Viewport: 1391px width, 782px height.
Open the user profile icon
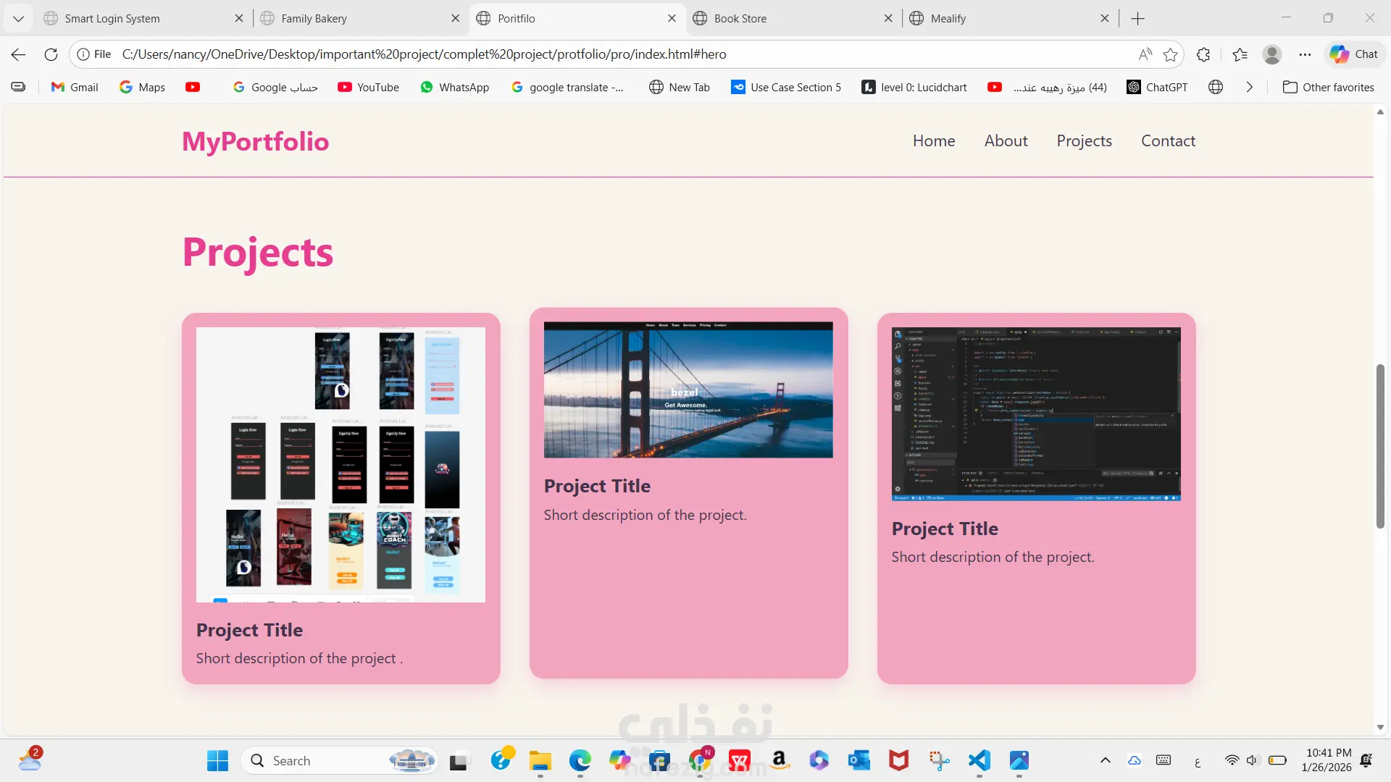click(1271, 54)
